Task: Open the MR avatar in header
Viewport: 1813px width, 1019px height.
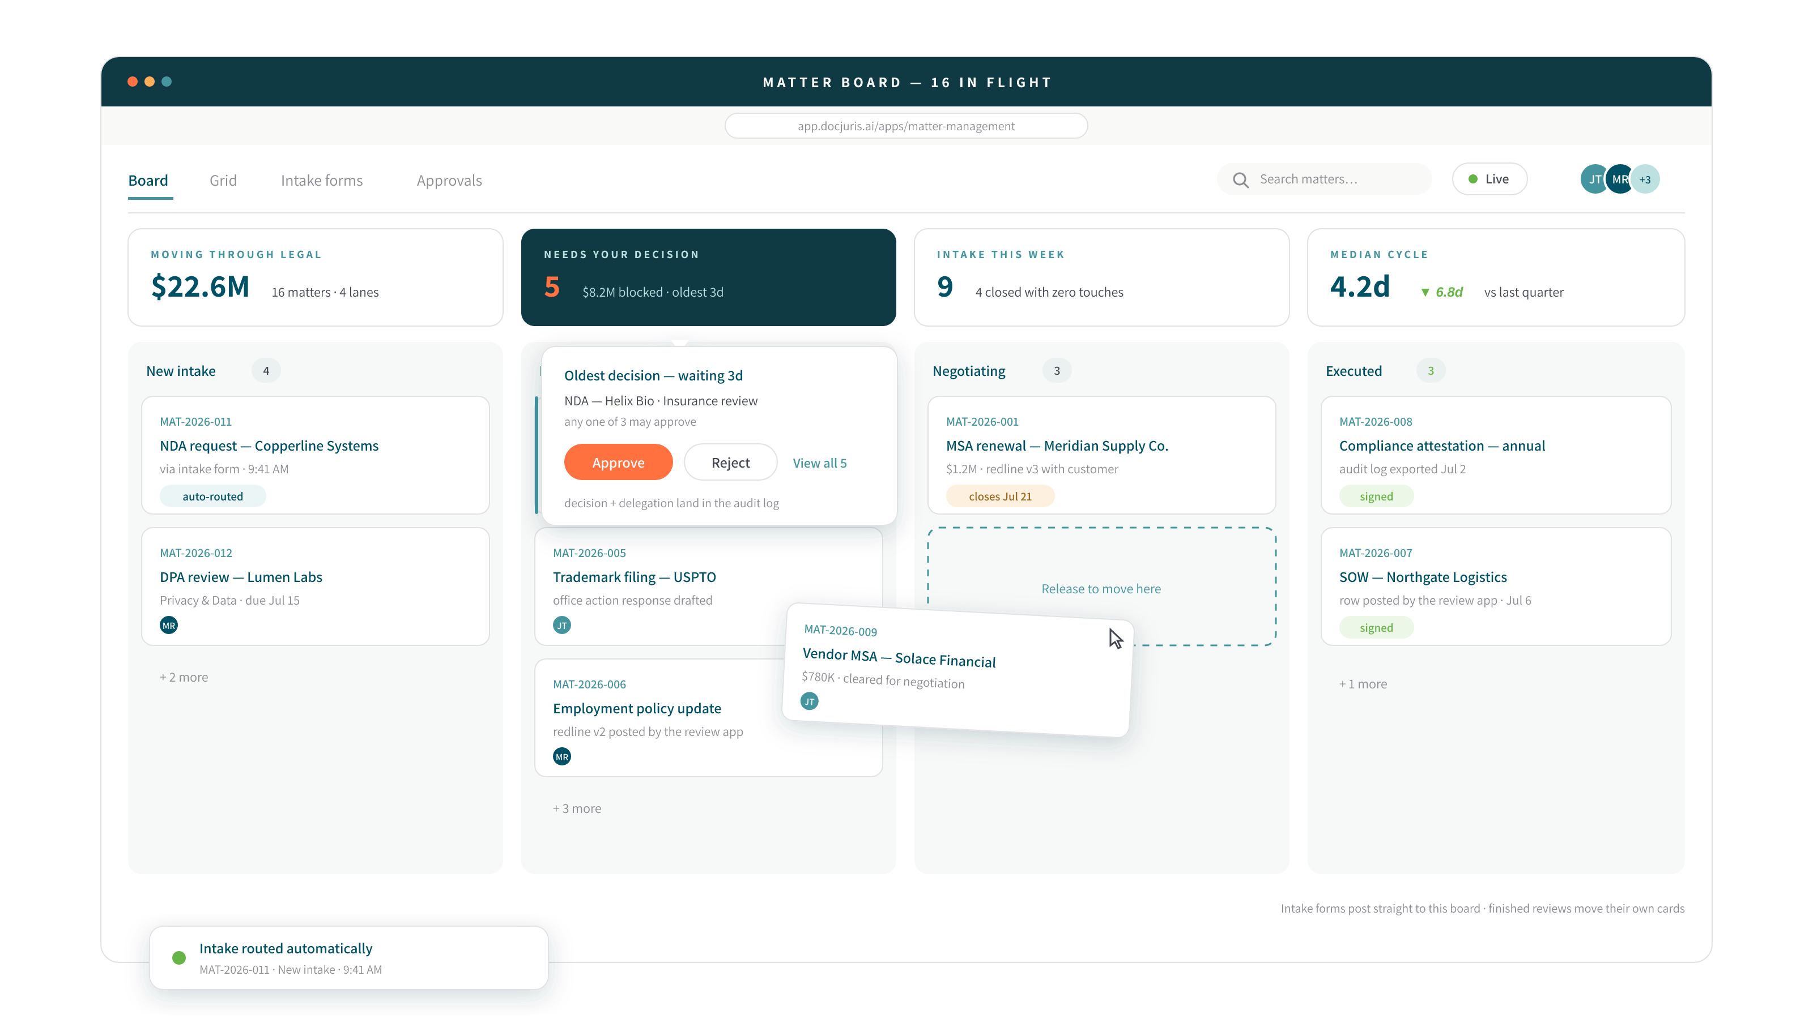Action: tap(1619, 179)
